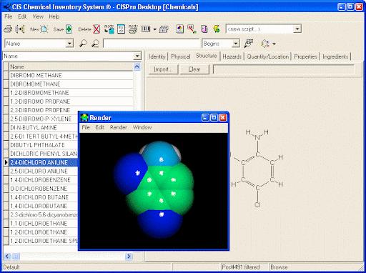Screen dimensions: 366x273
Task: Open the Begins match-type dropdown
Action: (x=236, y=44)
